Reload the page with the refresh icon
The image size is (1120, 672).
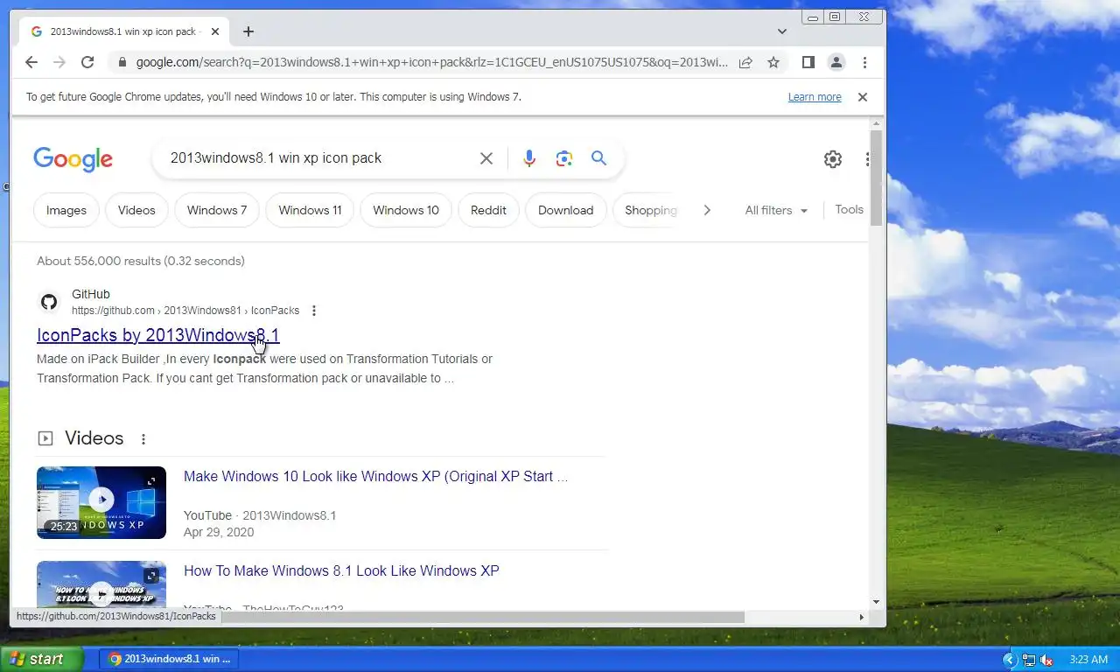87,62
